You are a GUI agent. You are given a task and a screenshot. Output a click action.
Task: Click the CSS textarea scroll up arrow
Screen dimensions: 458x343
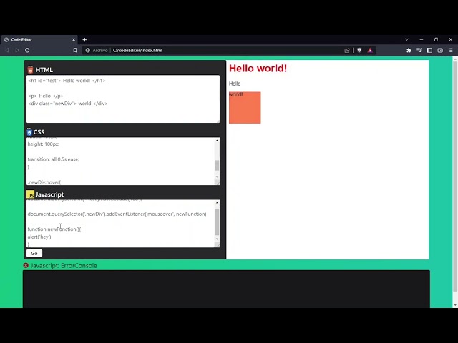217,141
